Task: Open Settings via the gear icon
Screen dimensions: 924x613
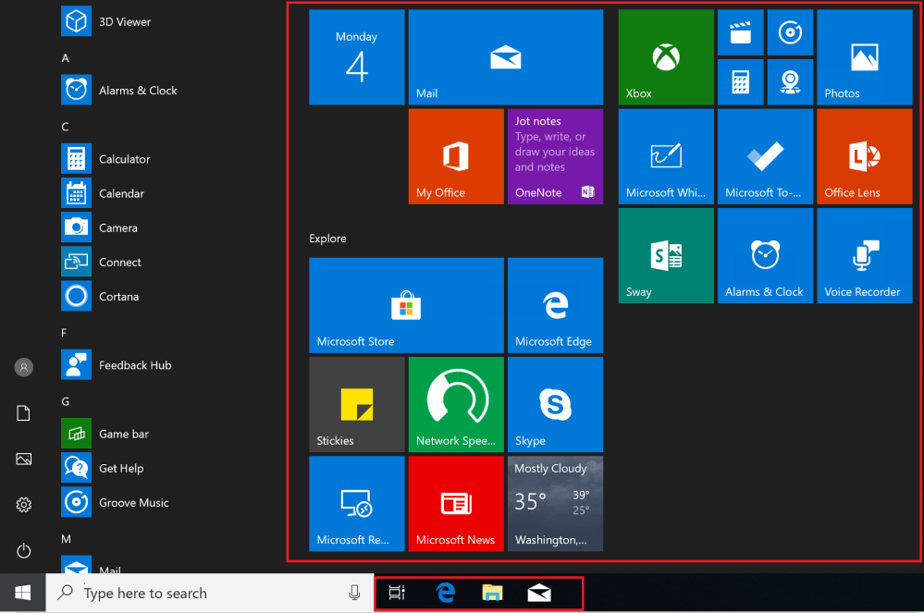Action: [24, 505]
